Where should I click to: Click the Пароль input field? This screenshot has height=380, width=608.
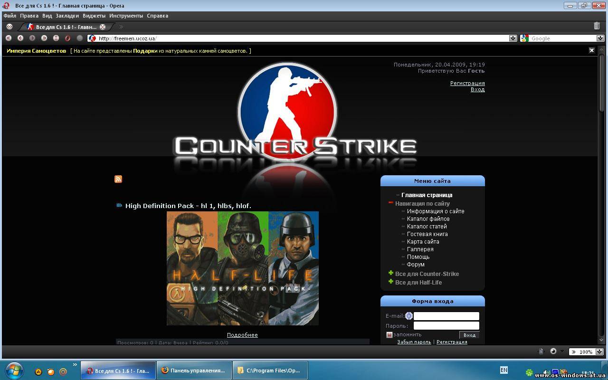[446, 326]
